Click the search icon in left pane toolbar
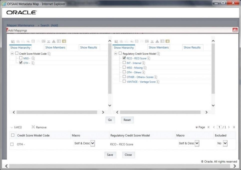 (13, 41)
